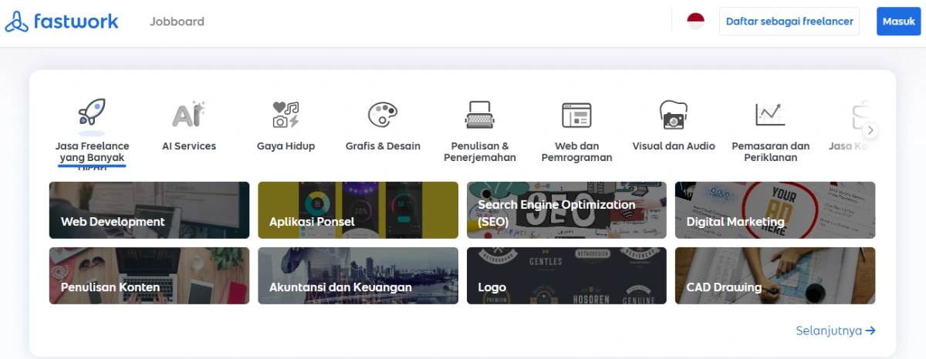Click the Pemasaran dan Periklanan label
Viewport: 926px width, 359px height.
tap(770, 152)
